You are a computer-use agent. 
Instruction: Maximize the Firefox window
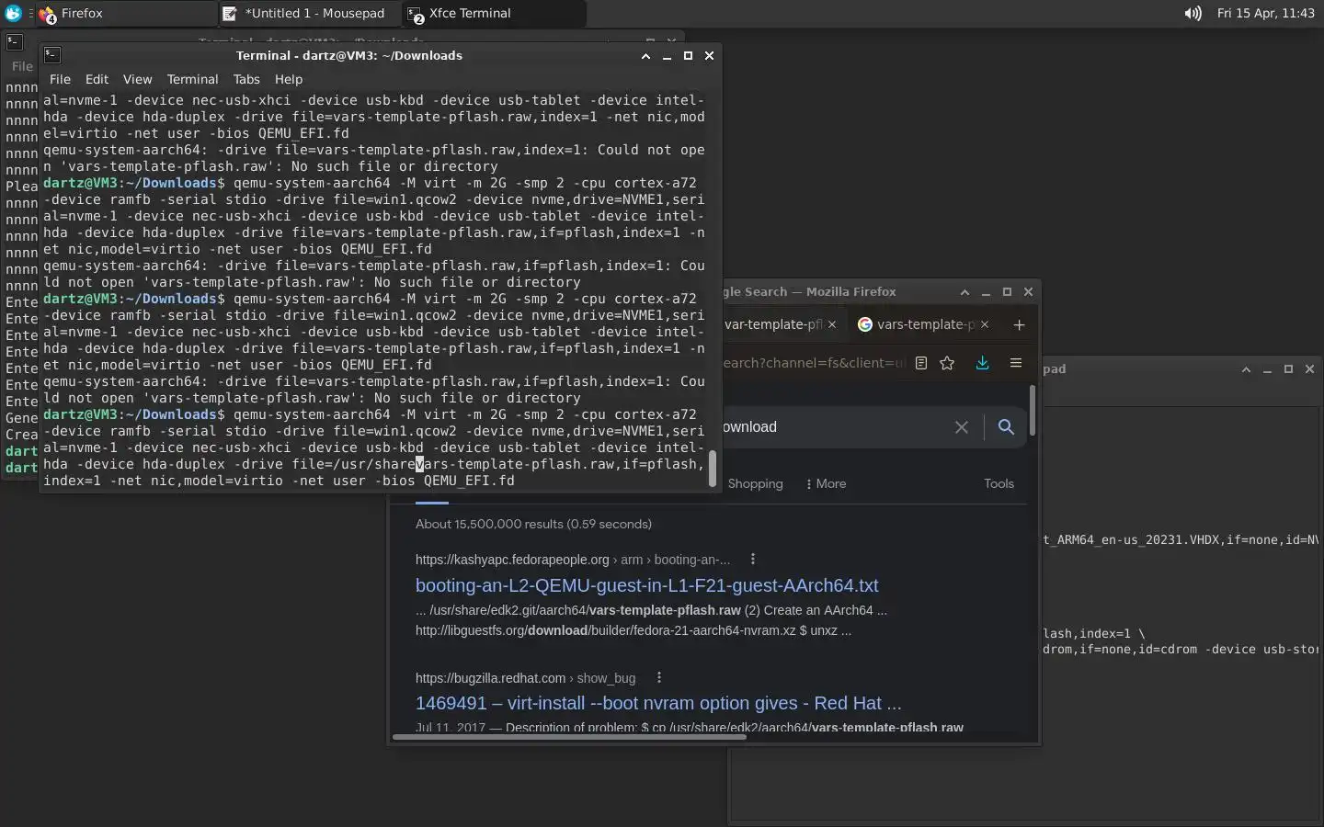tap(1007, 291)
